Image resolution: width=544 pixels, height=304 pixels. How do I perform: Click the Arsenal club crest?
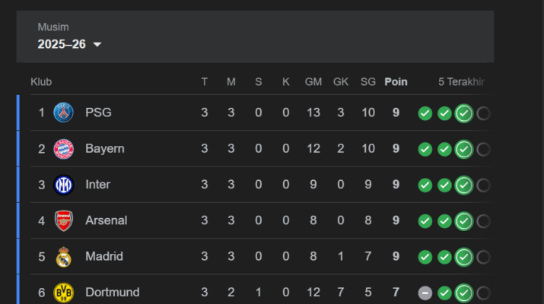click(x=64, y=220)
